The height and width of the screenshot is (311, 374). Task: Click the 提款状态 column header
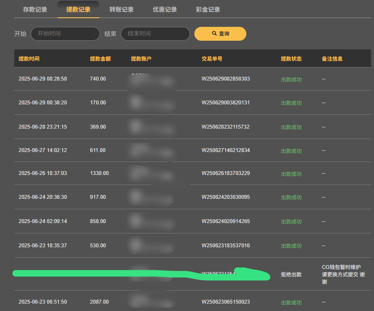click(x=291, y=59)
